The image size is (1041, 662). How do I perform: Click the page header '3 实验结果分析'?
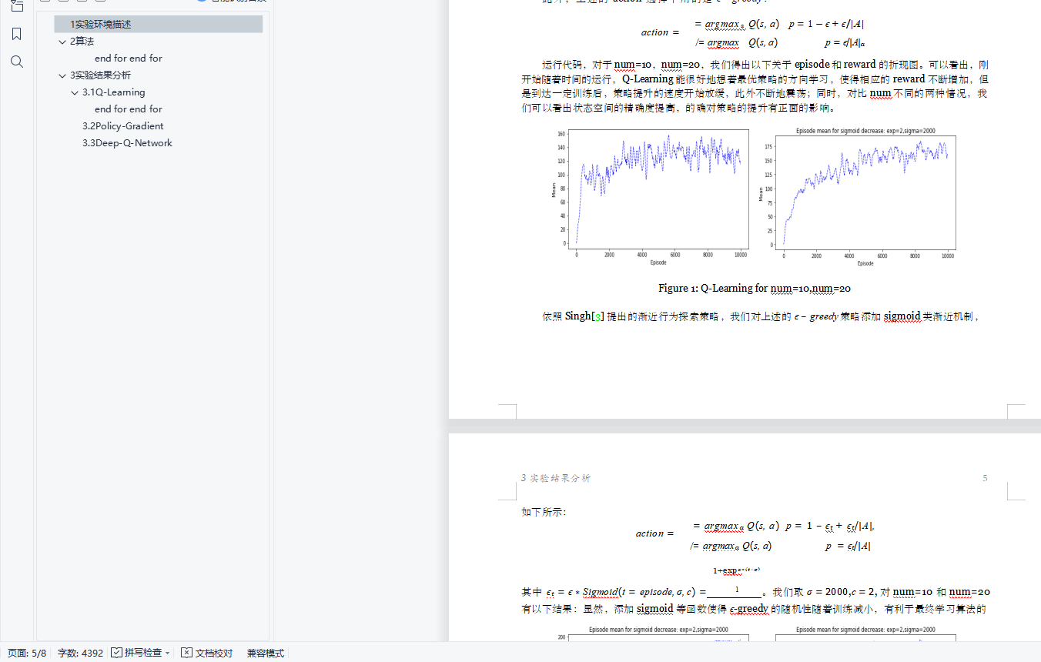tap(556, 478)
